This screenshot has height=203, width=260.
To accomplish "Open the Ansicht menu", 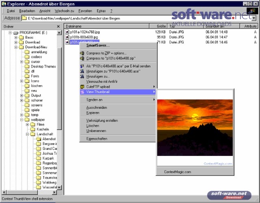I will pyautogui.click(x=45, y=11).
